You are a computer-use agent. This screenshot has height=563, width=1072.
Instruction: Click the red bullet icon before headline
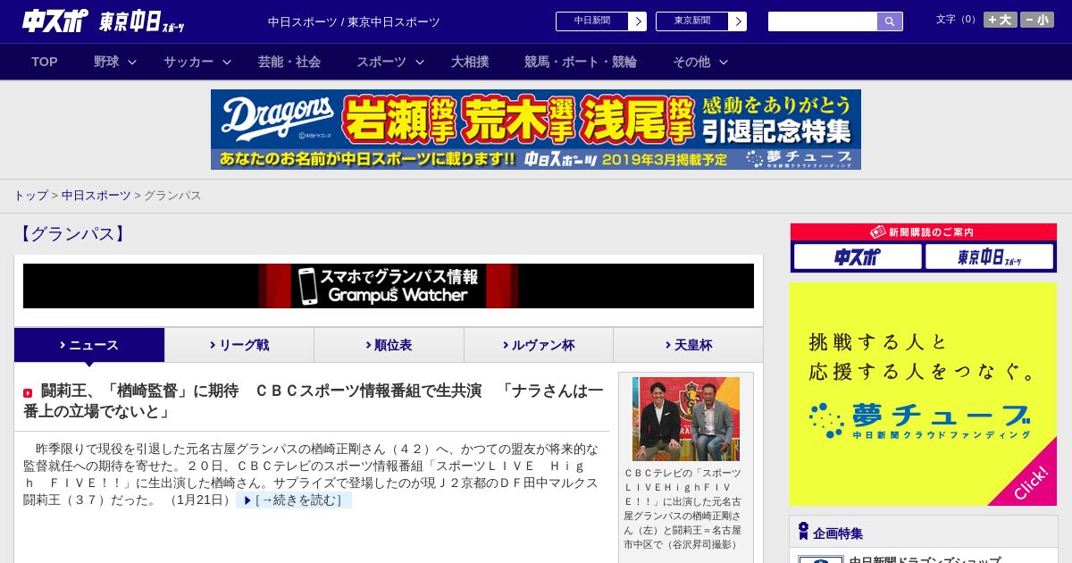[x=28, y=393]
